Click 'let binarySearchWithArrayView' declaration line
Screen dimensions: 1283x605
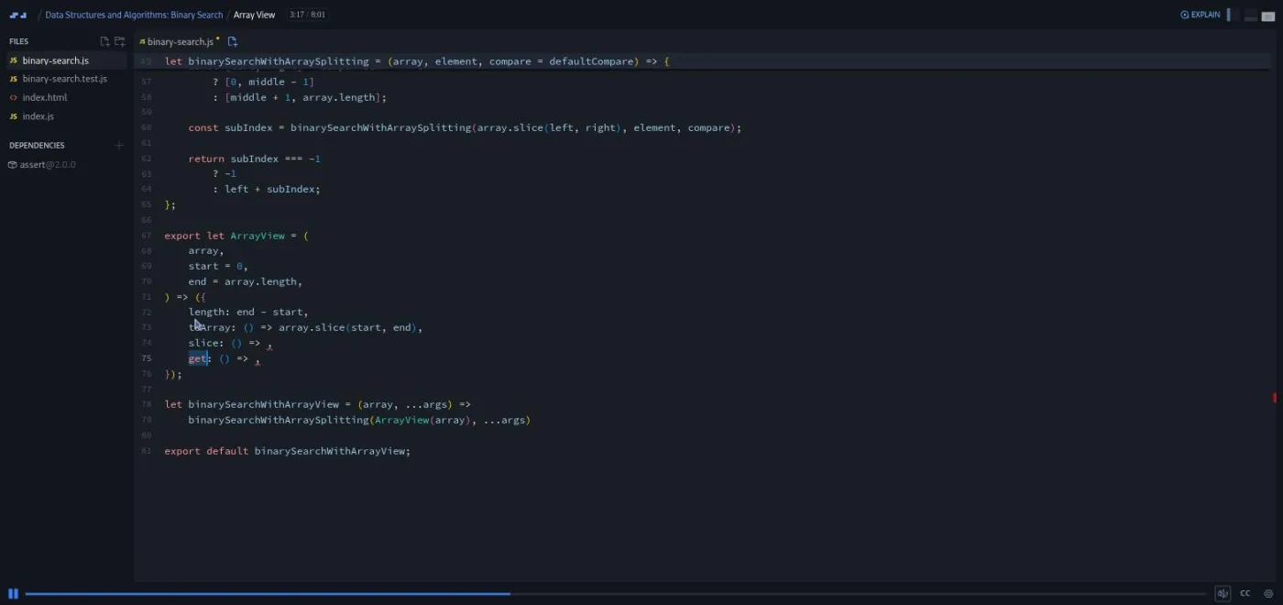(317, 404)
